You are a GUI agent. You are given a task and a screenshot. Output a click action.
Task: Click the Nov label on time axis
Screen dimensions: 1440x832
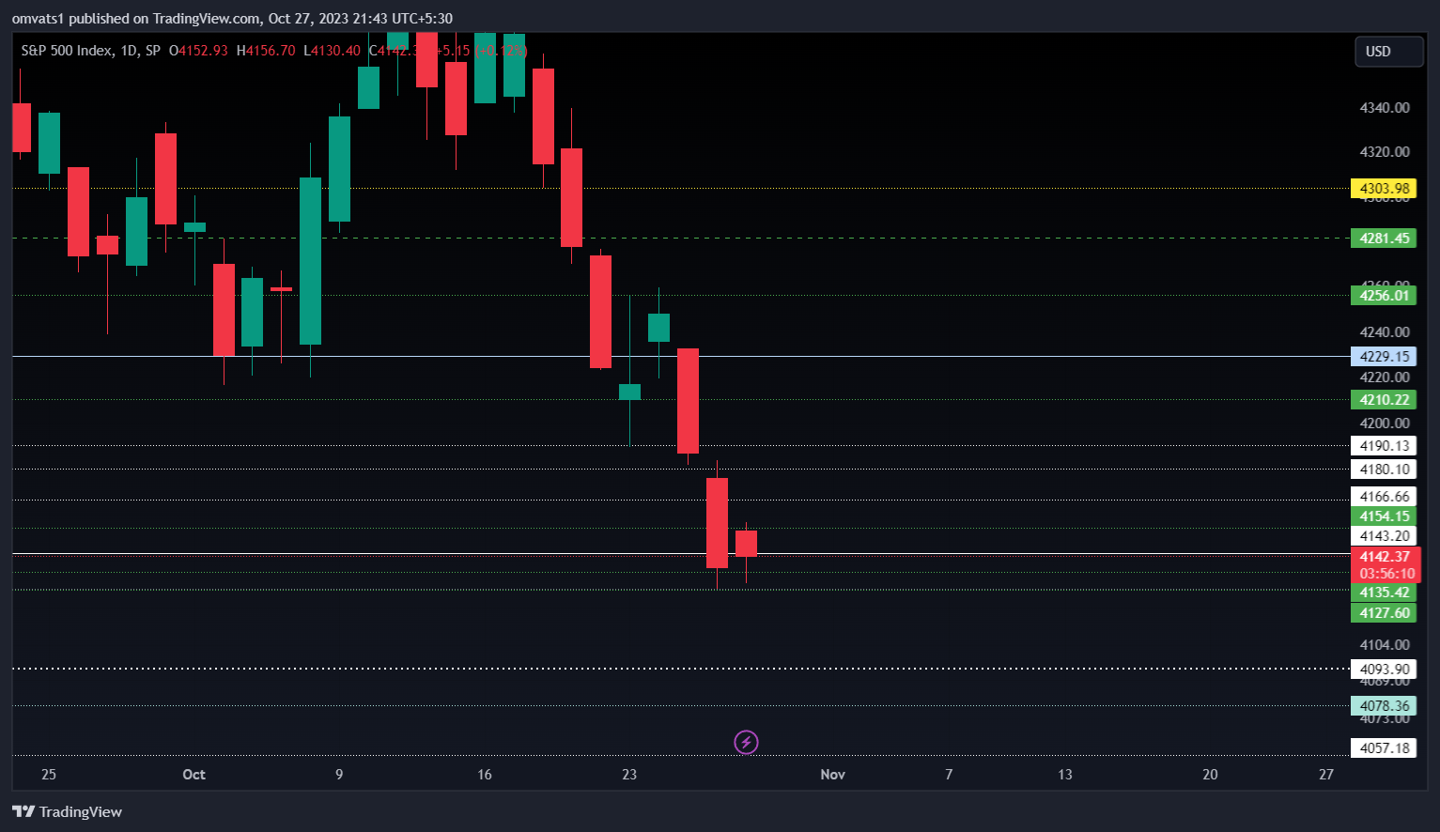[832, 775]
